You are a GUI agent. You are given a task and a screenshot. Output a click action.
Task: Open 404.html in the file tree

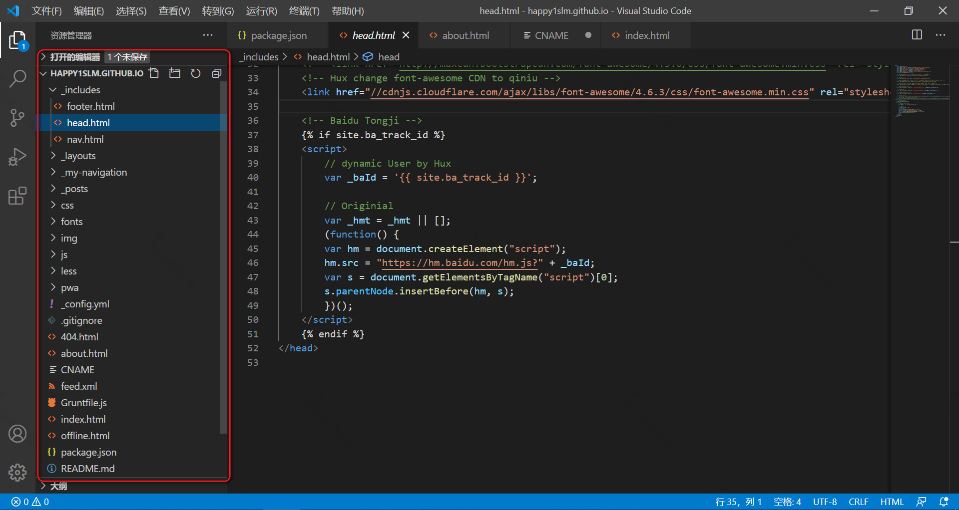pos(79,337)
